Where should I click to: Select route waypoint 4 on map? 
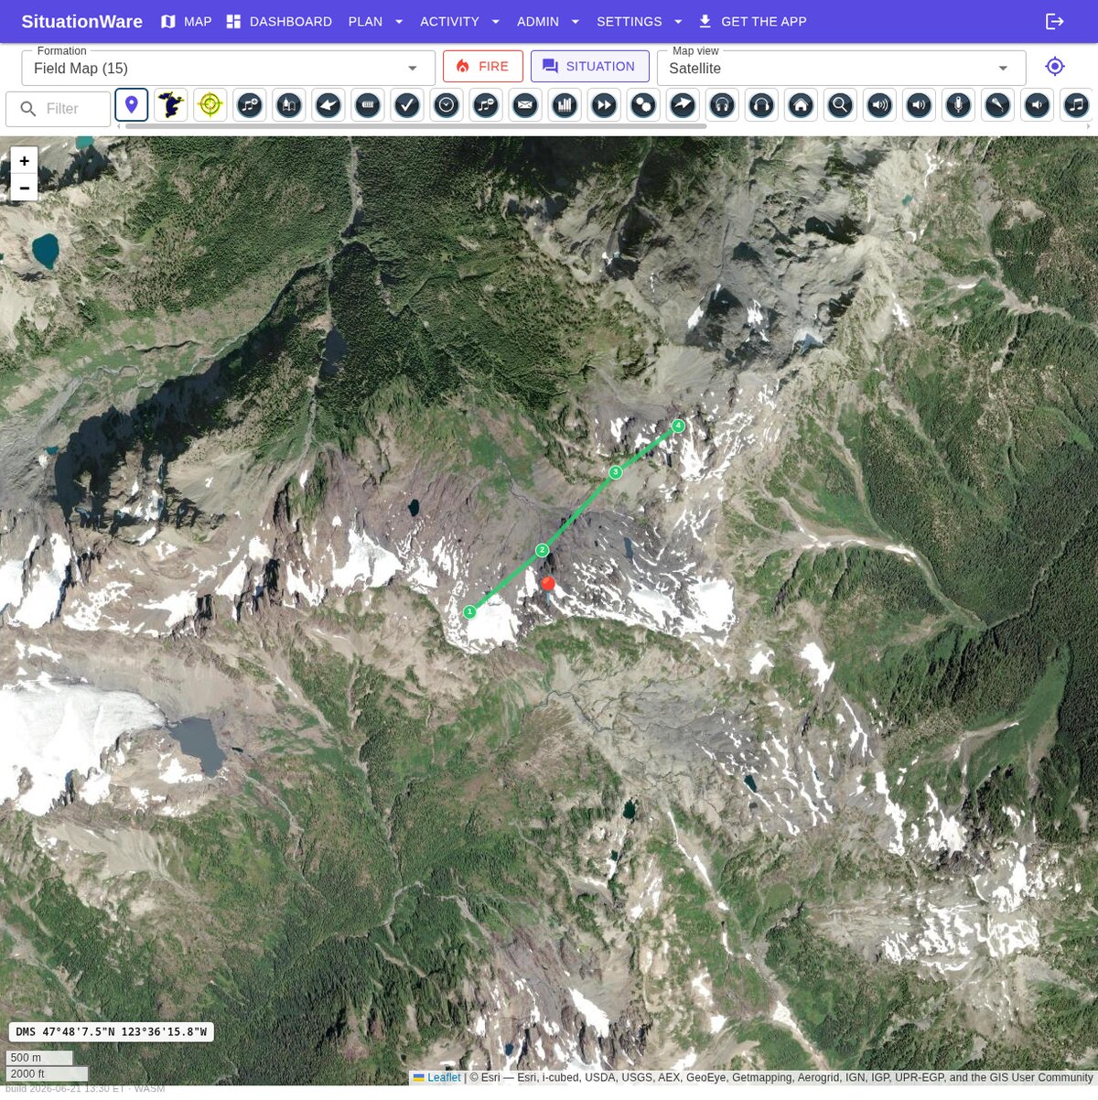click(x=678, y=426)
